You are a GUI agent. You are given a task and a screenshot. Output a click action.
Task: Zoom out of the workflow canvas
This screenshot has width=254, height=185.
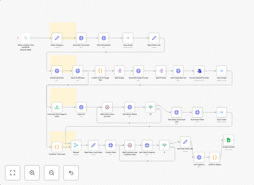pos(52,173)
